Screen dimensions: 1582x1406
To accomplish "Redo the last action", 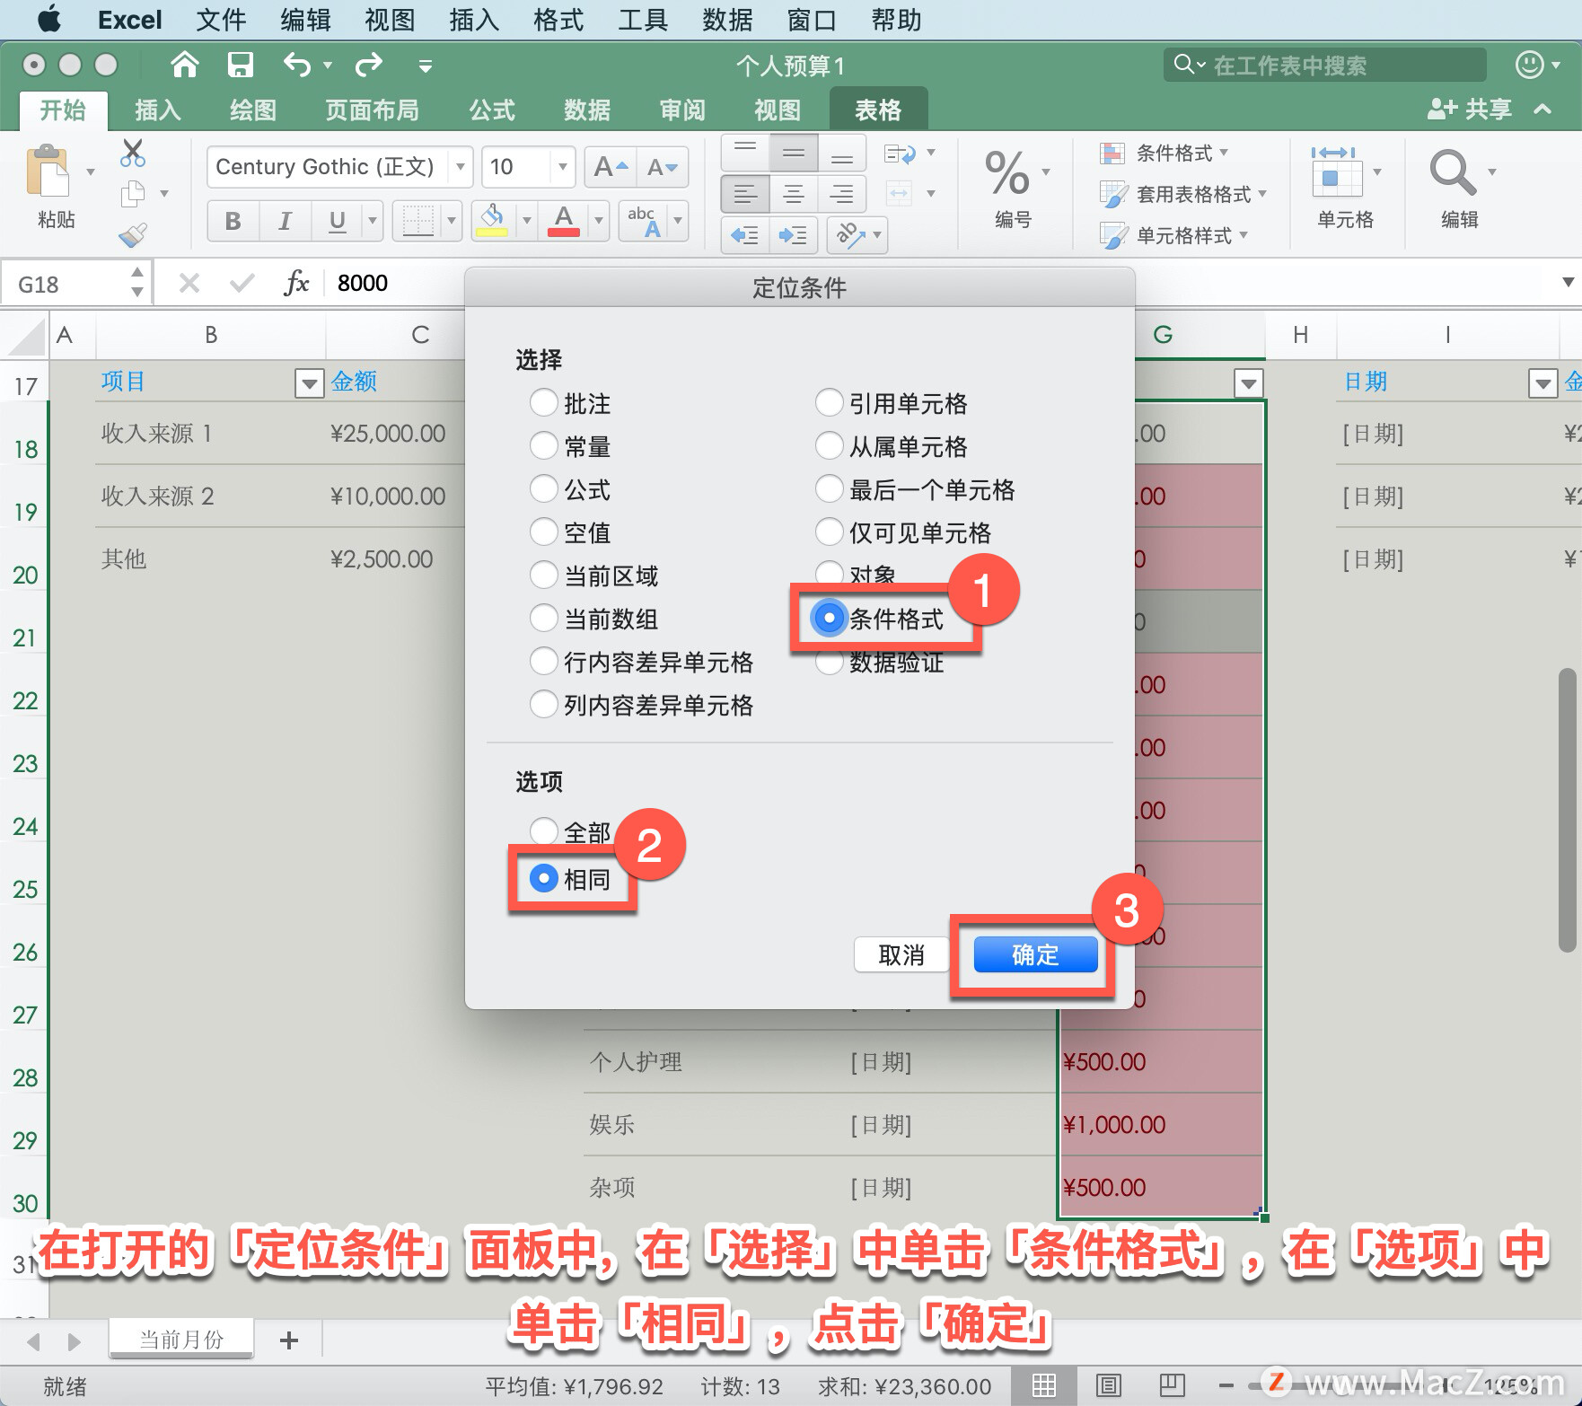I will click(369, 65).
